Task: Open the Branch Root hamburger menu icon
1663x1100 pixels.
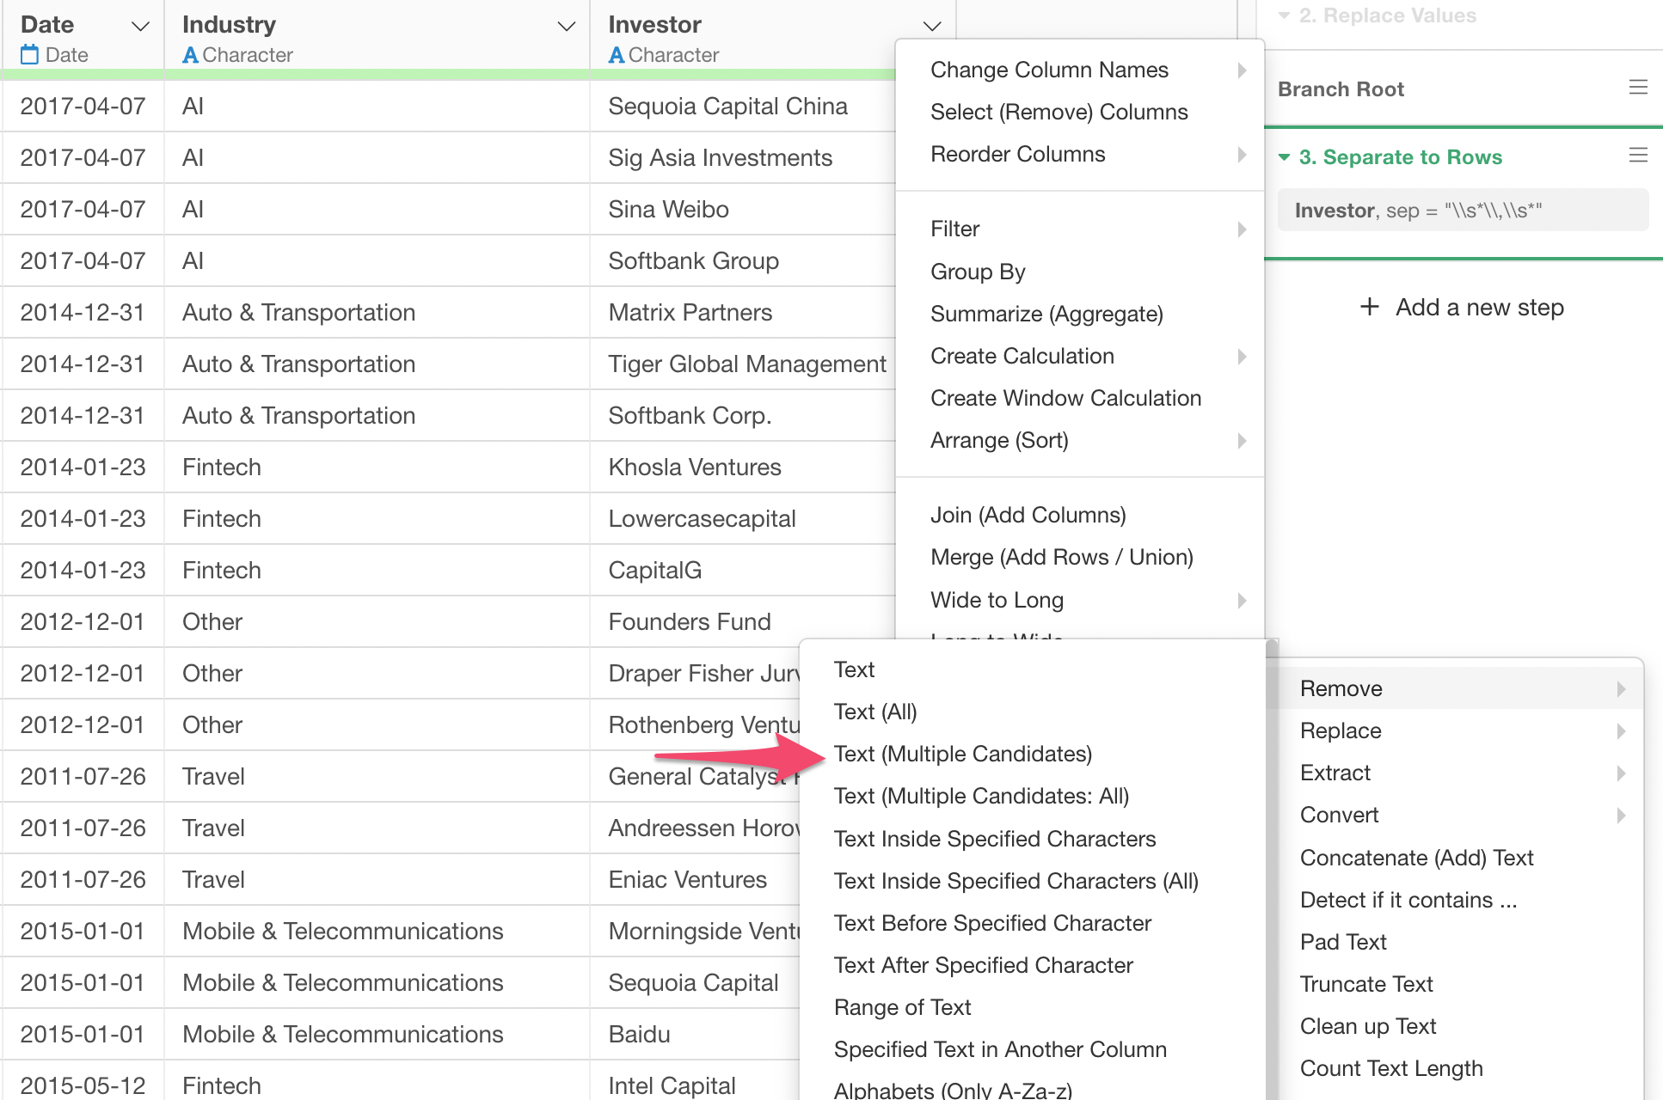Action: click(1638, 88)
